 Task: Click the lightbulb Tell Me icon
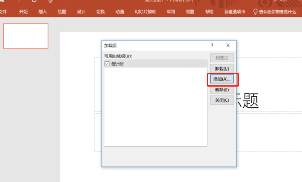pyautogui.click(x=255, y=12)
